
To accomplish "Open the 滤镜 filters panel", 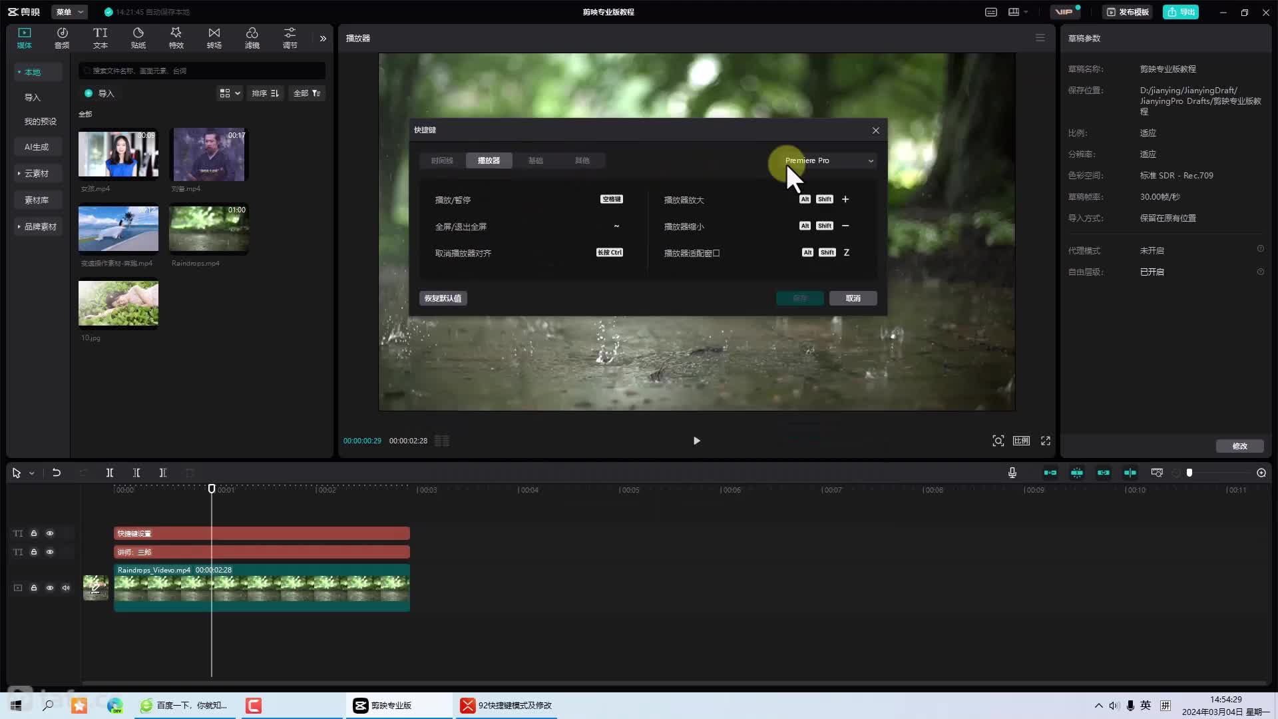I will (x=252, y=38).
